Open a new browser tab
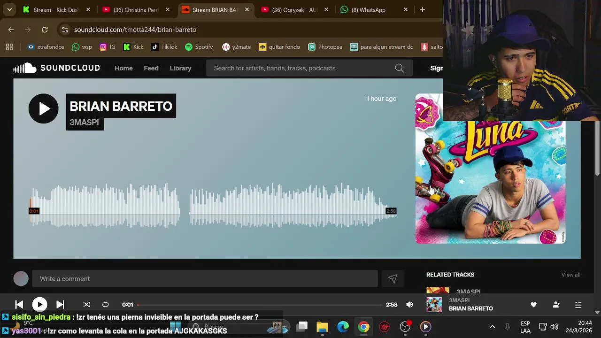Screen dimensions: 601x338 click(x=423, y=10)
